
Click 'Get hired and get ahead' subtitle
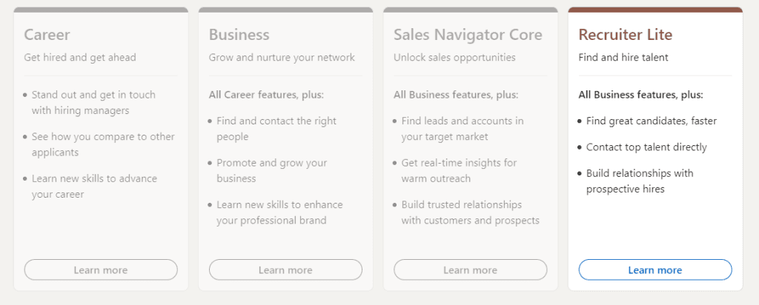coord(80,58)
